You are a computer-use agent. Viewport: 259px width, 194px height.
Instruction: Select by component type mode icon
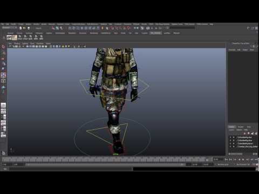62,28
